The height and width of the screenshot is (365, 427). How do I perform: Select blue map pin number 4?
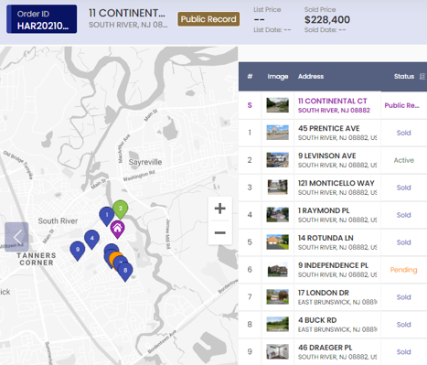(91, 239)
